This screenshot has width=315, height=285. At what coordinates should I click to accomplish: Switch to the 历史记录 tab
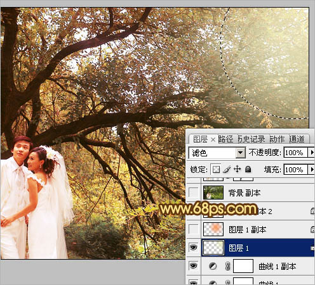[x=251, y=139]
